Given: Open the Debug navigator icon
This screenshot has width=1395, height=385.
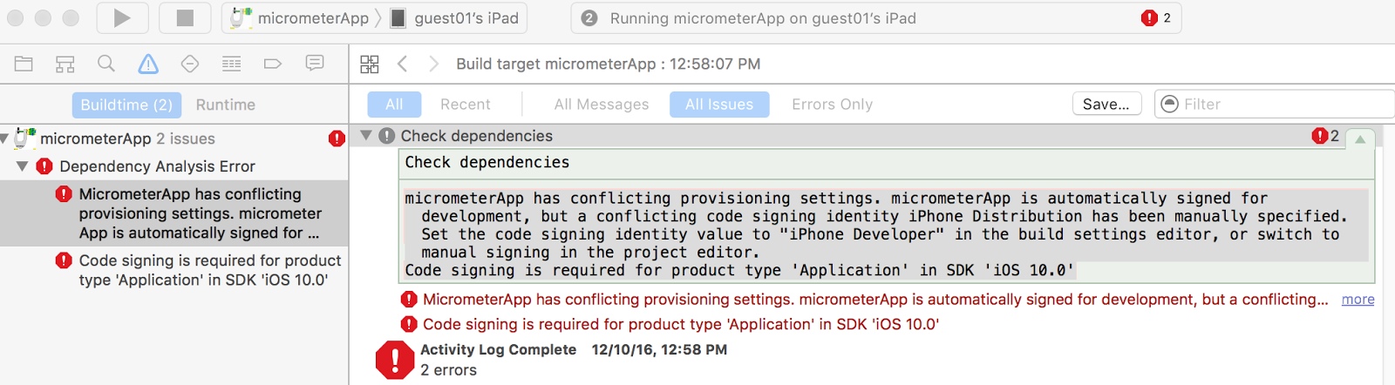Looking at the screenshot, I should point(231,64).
